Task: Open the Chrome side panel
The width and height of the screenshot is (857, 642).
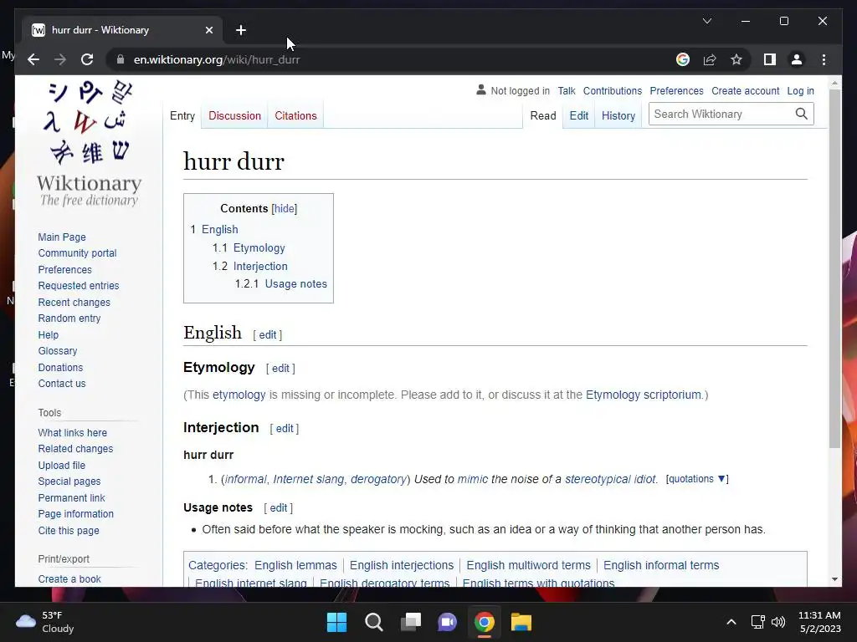Action: pos(770,59)
